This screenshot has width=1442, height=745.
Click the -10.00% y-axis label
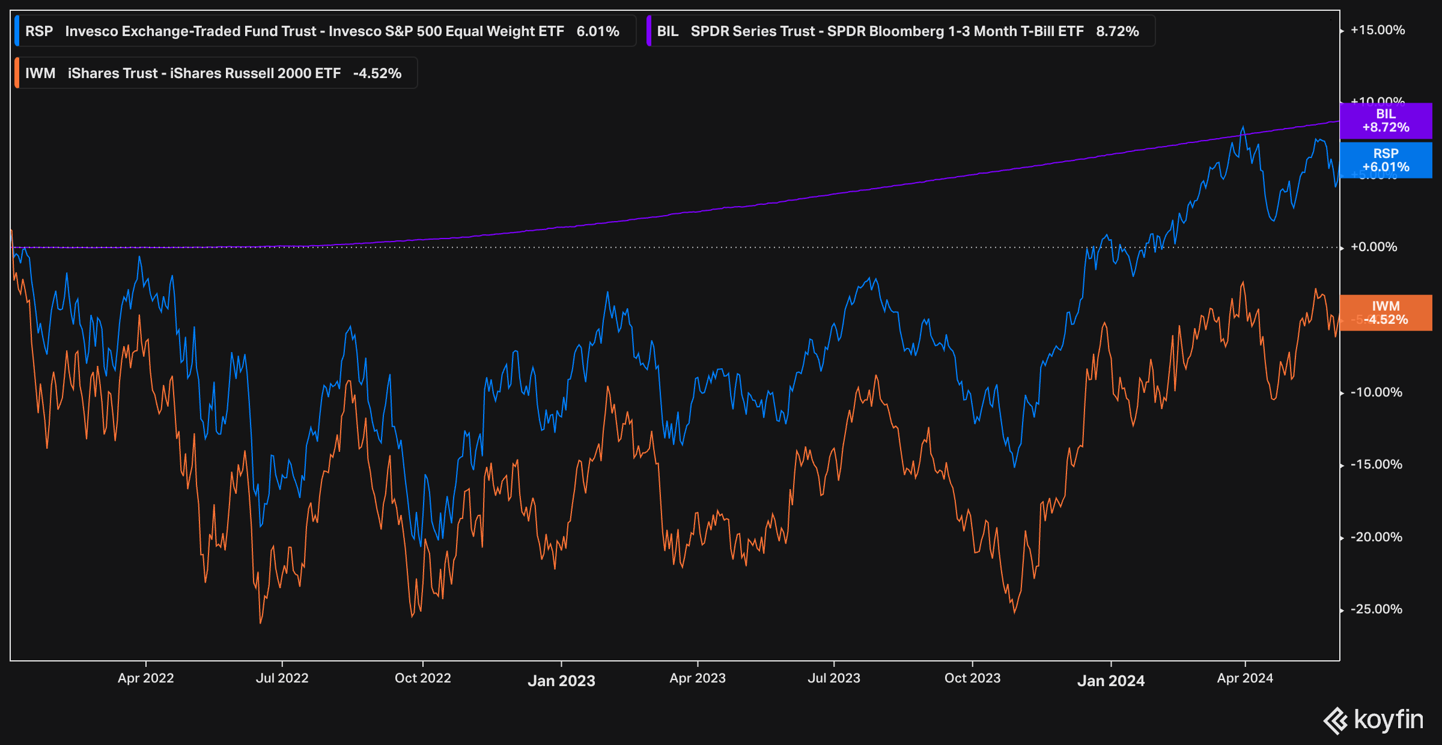1376,392
